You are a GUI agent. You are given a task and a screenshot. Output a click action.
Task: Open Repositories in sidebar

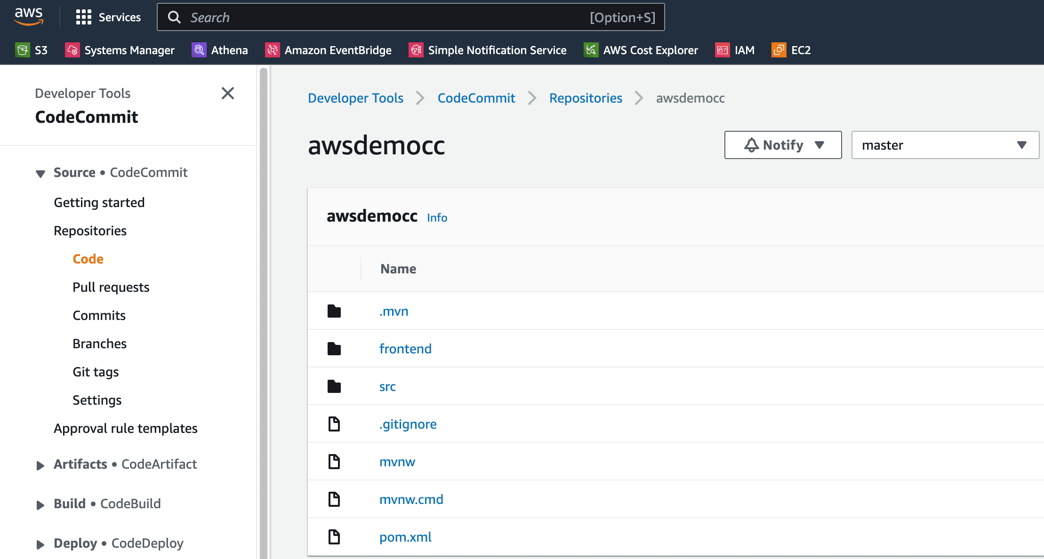(x=90, y=231)
